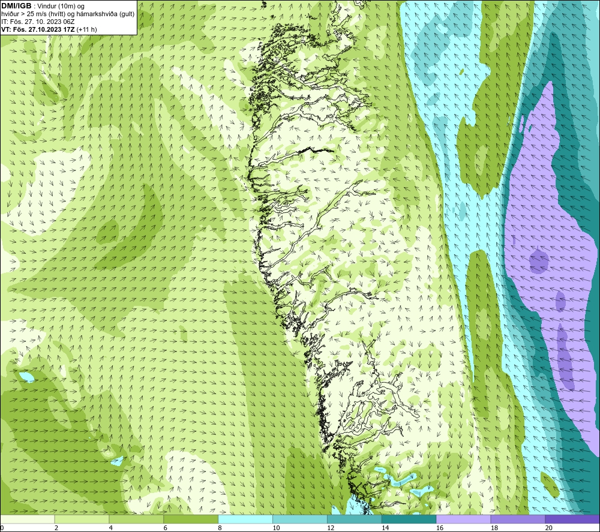The width and height of the screenshot is (600, 532).
Task: Click the 10–12 m/s aqua legend swatch
Action: pyautogui.click(x=300, y=519)
